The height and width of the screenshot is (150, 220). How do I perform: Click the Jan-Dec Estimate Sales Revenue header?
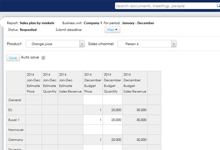[x=70, y=83]
